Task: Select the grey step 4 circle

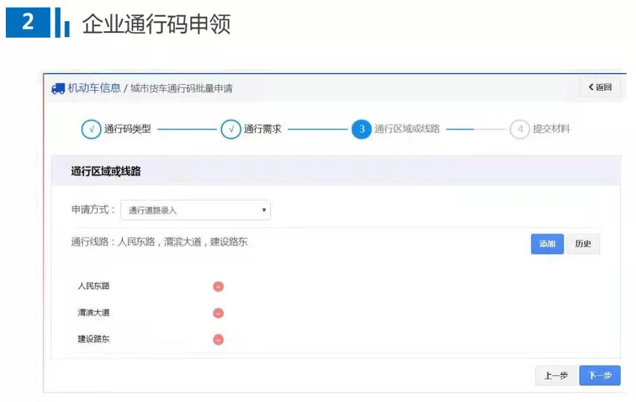Action: [x=520, y=129]
